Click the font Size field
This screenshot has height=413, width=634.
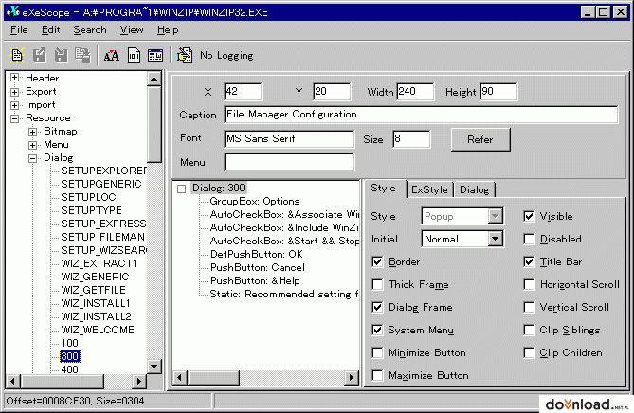[x=411, y=139]
